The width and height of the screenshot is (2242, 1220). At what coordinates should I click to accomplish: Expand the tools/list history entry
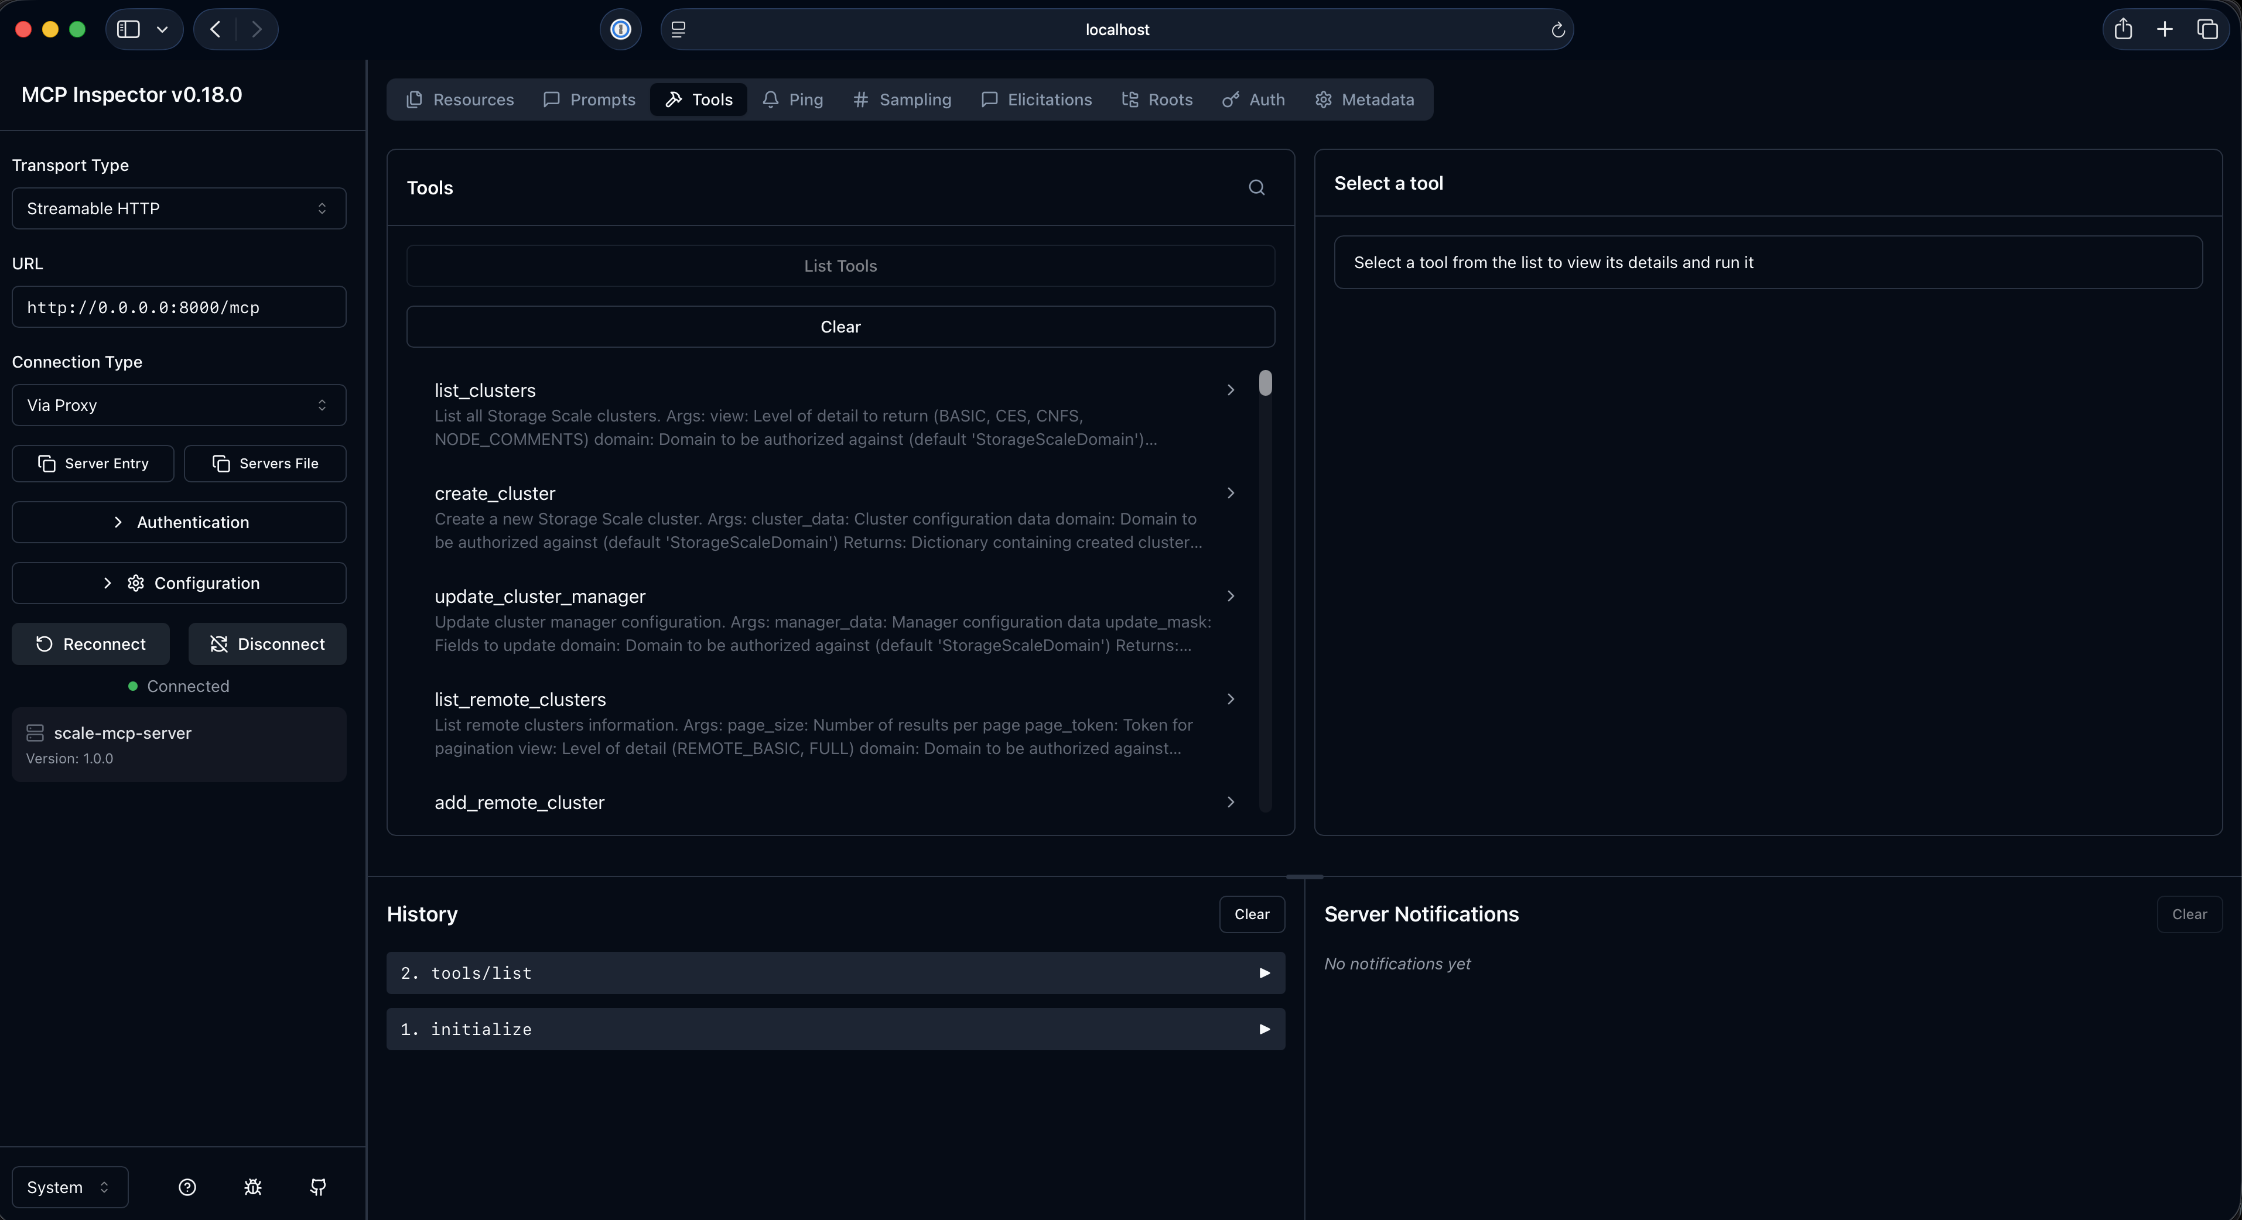pyautogui.click(x=836, y=973)
